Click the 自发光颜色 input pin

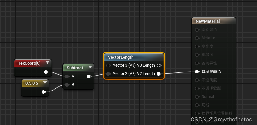(197, 72)
